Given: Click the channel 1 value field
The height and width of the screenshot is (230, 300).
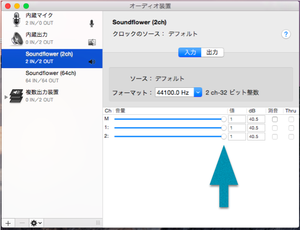Looking at the screenshot, I should tap(237, 128).
